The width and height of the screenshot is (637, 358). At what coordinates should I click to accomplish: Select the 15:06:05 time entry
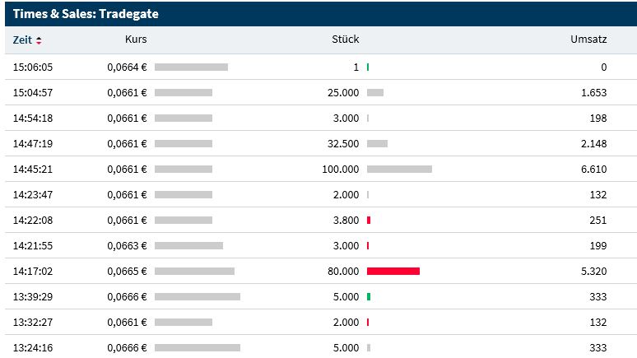(33, 67)
